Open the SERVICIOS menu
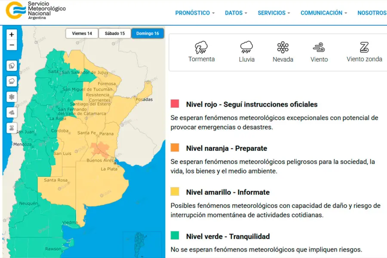Viewport: 387px width, 258px height. pyautogui.click(x=274, y=13)
